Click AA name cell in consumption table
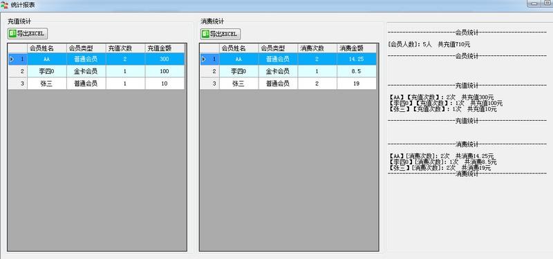This screenshot has height=259, width=553. 238,59
